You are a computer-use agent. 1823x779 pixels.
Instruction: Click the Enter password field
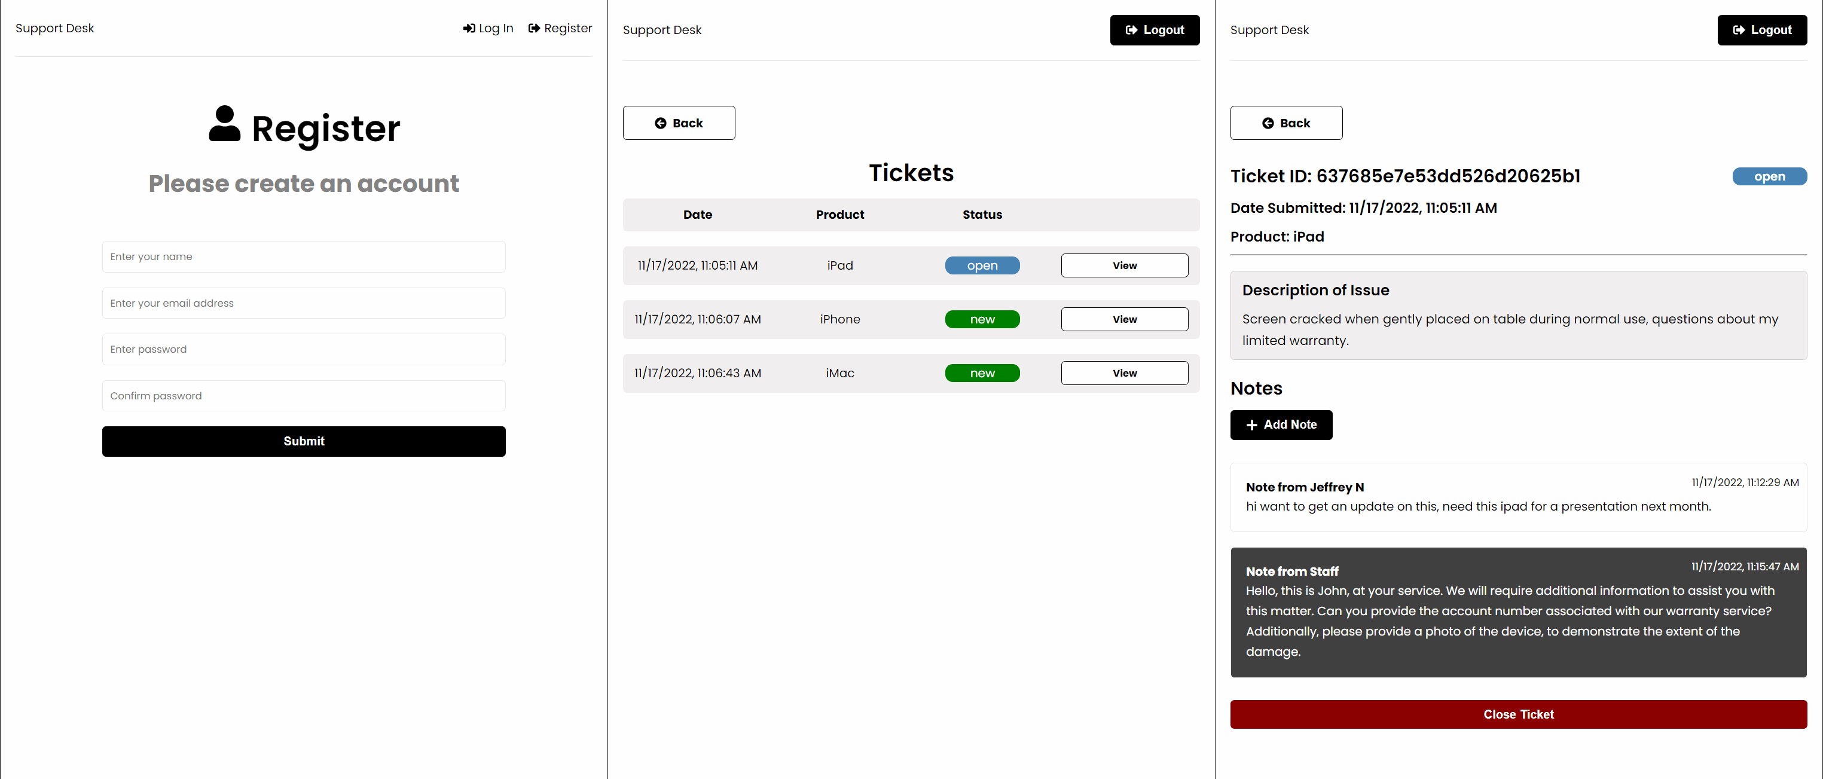click(x=304, y=349)
